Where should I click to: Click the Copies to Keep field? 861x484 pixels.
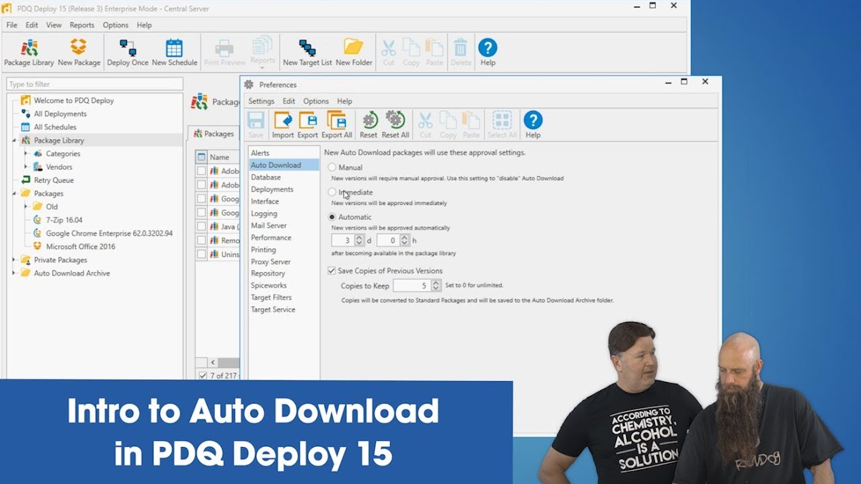[411, 286]
